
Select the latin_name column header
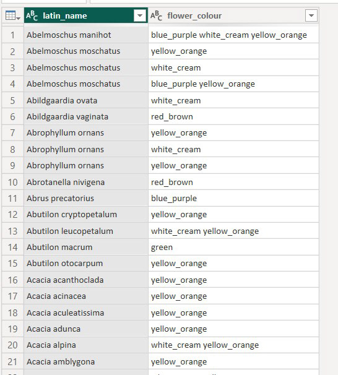[86, 15]
